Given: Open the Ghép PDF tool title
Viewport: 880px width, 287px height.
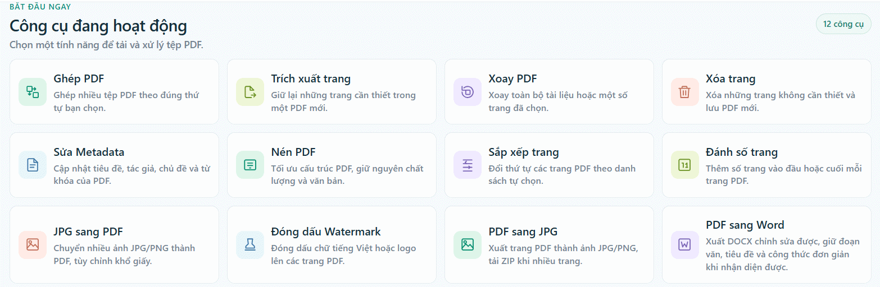Looking at the screenshot, I should [79, 79].
